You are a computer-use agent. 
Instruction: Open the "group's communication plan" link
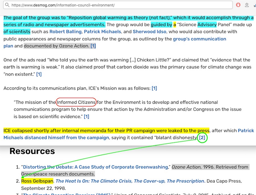coord(199,39)
